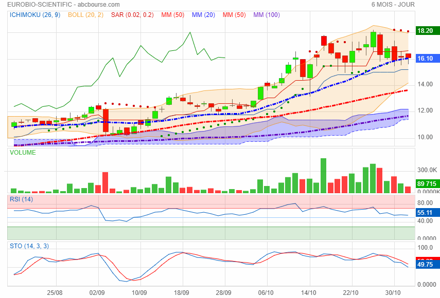Click the 30/10 date axis label
The width and height of the screenshot is (440, 298).
(393, 293)
